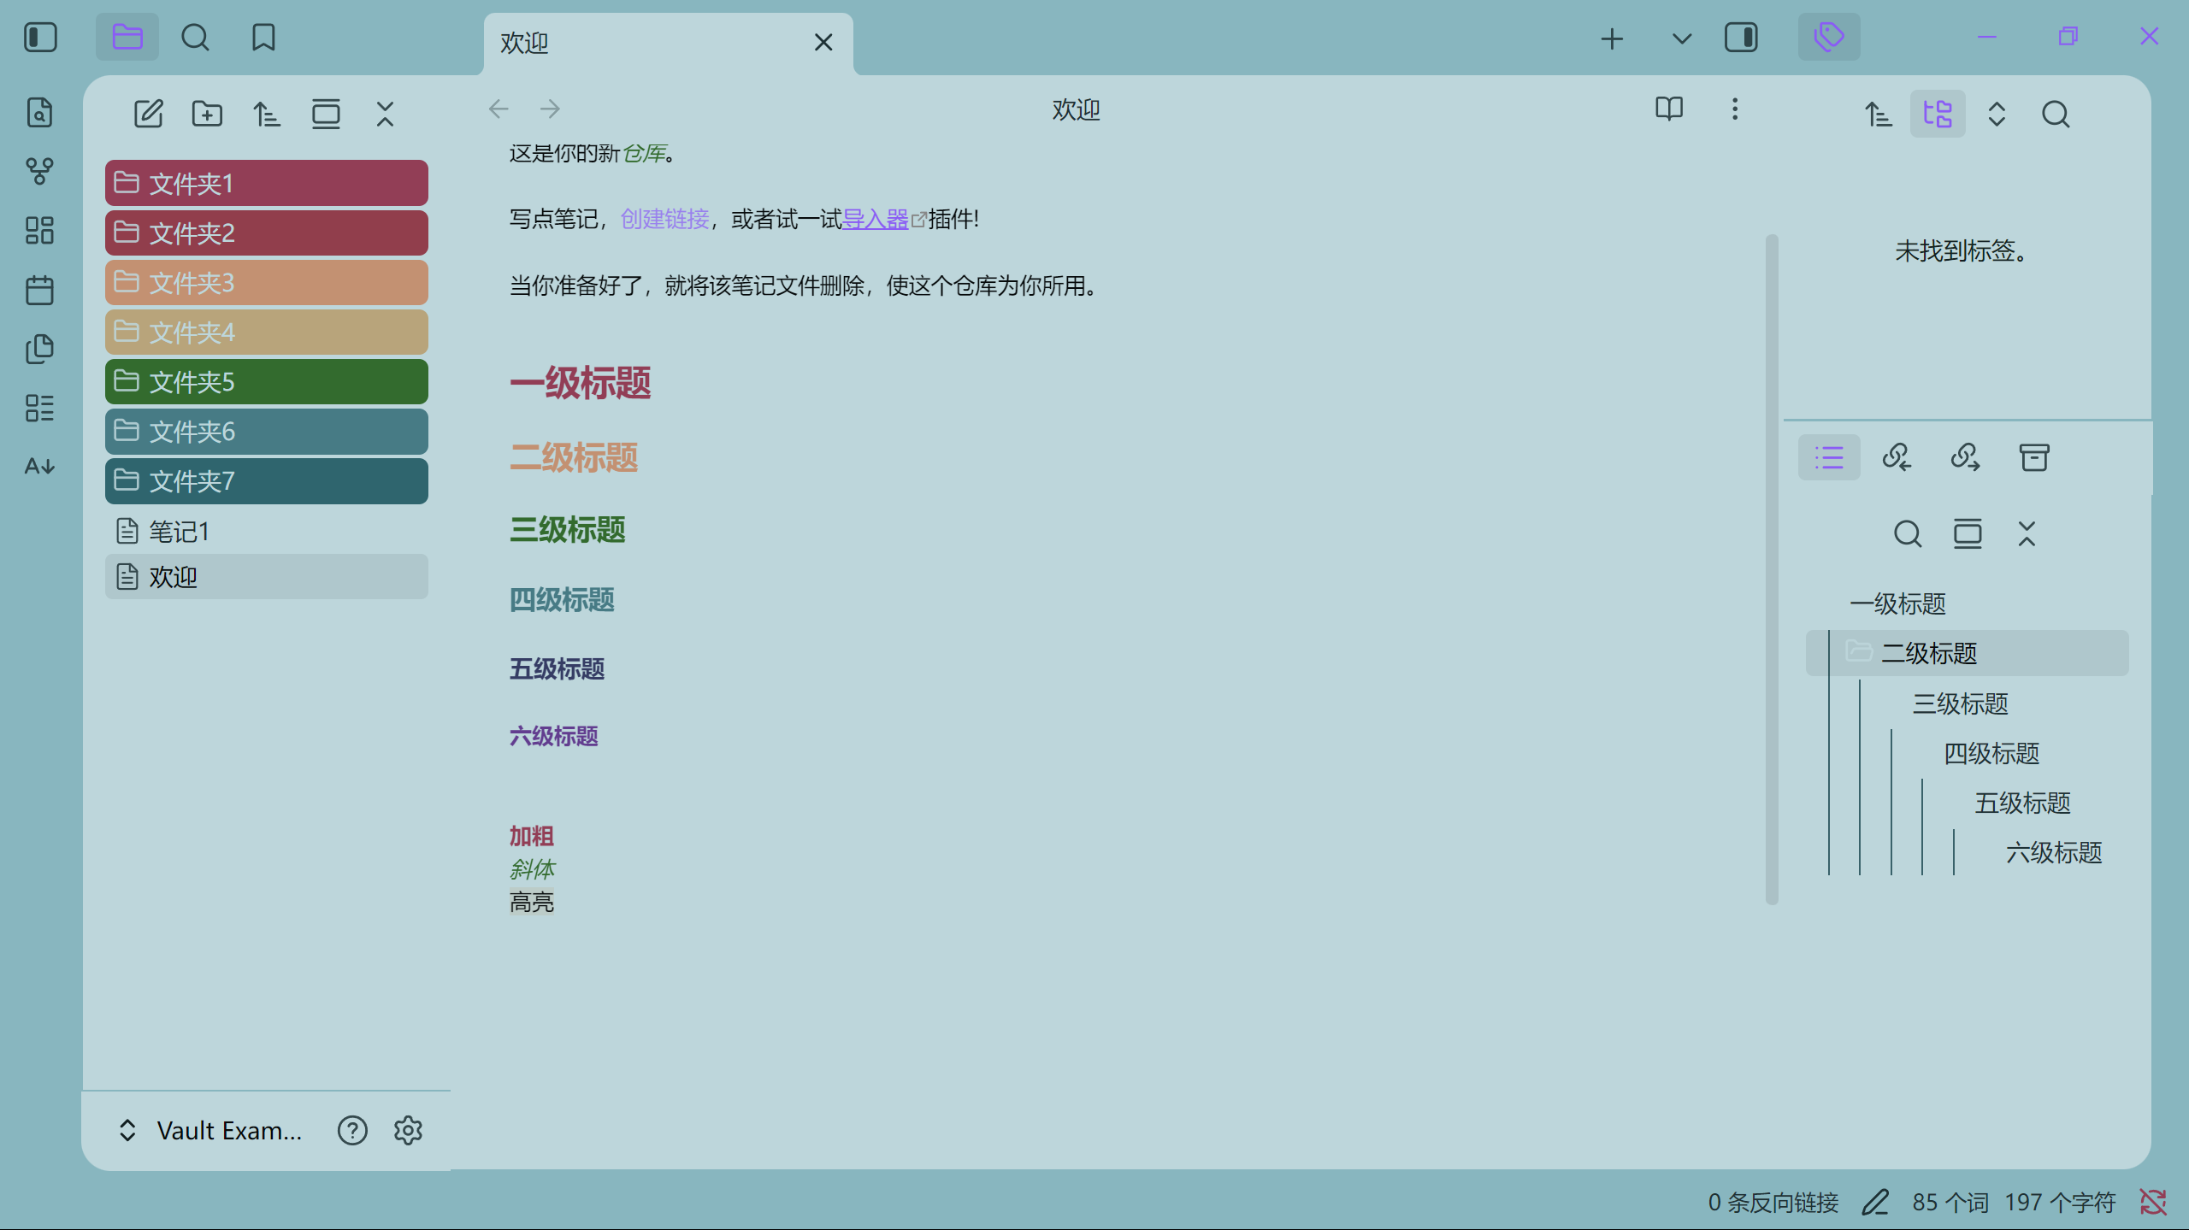The width and height of the screenshot is (2189, 1230).
Task: Open the 导入器 external link
Action: 875,220
